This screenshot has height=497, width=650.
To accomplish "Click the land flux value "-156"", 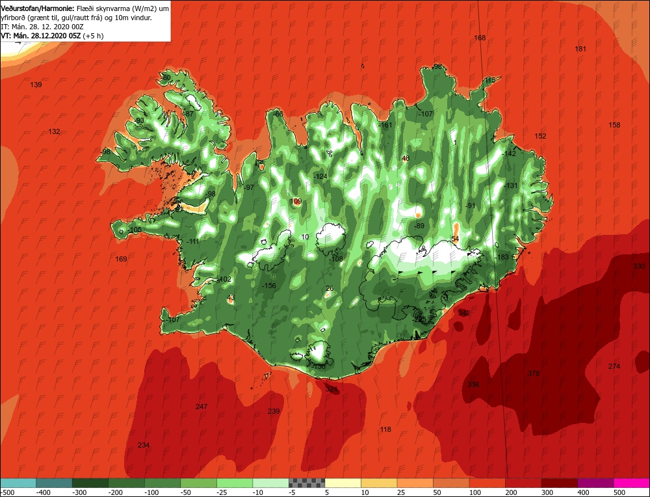I will click(x=269, y=286).
